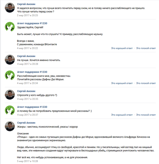Viewport: 159px width, 164px height.
Task: Open Сергей Анохин's name link on first message
Action: tap(26, 4)
